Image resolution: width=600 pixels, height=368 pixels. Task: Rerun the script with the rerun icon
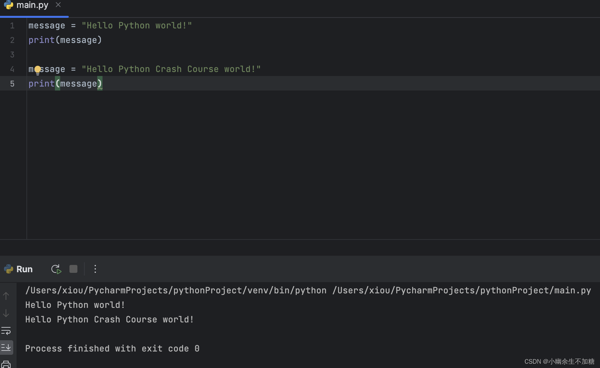tap(56, 269)
